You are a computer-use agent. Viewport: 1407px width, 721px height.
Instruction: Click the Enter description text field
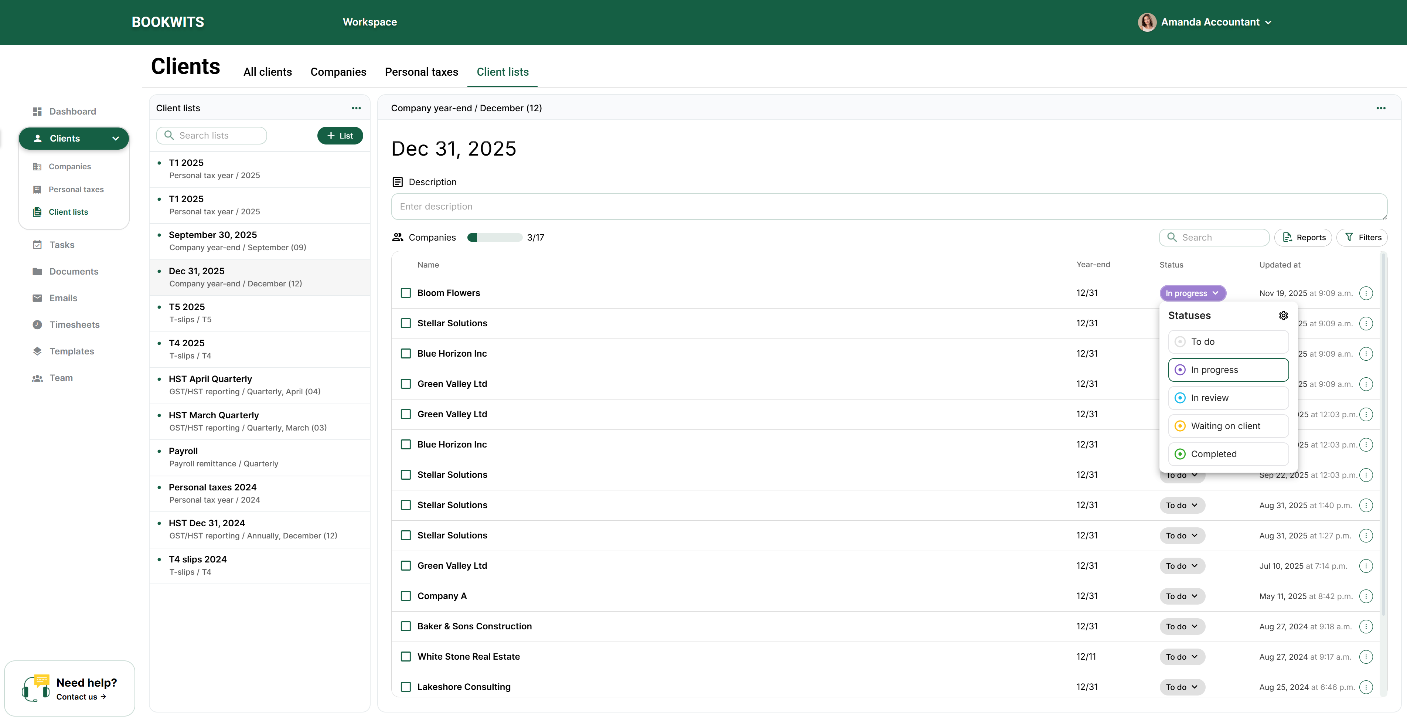click(x=889, y=207)
